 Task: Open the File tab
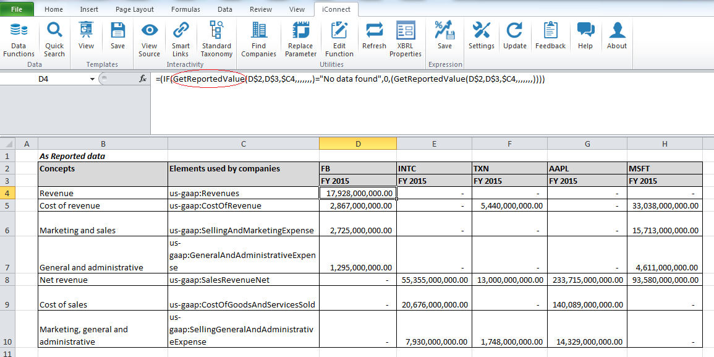(x=17, y=9)
